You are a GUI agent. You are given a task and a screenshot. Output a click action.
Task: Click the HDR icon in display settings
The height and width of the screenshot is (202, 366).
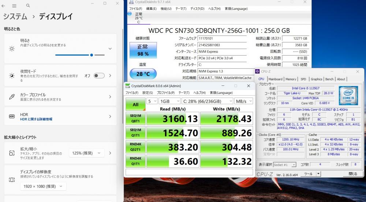click(x=12, y=117)
